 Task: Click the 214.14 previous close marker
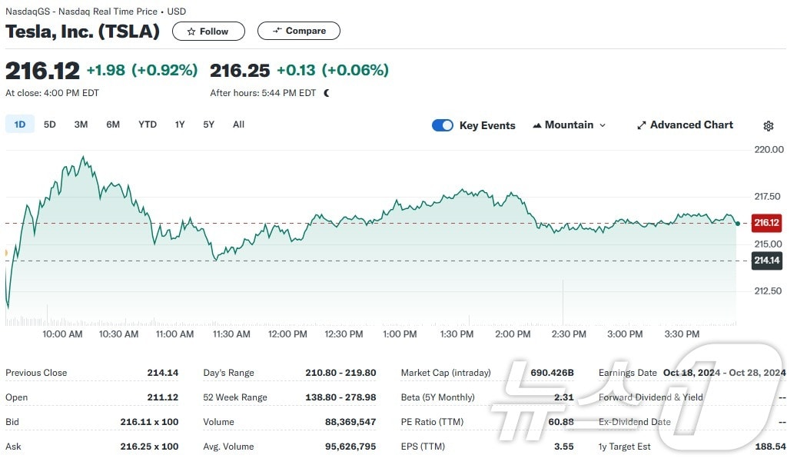(x=766, y=261)
